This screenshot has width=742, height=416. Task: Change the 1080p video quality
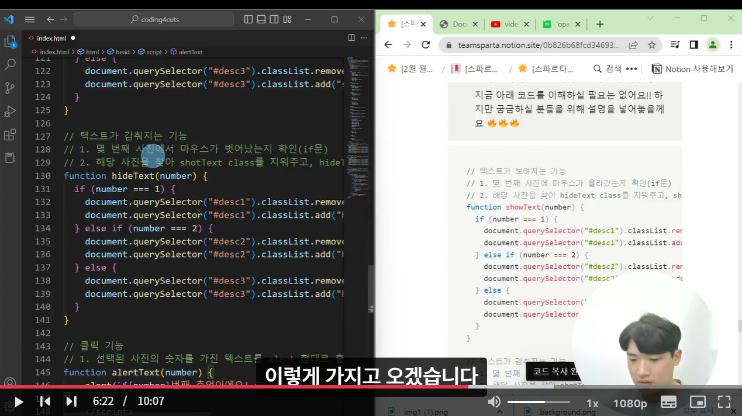click(x=630, y=403)
